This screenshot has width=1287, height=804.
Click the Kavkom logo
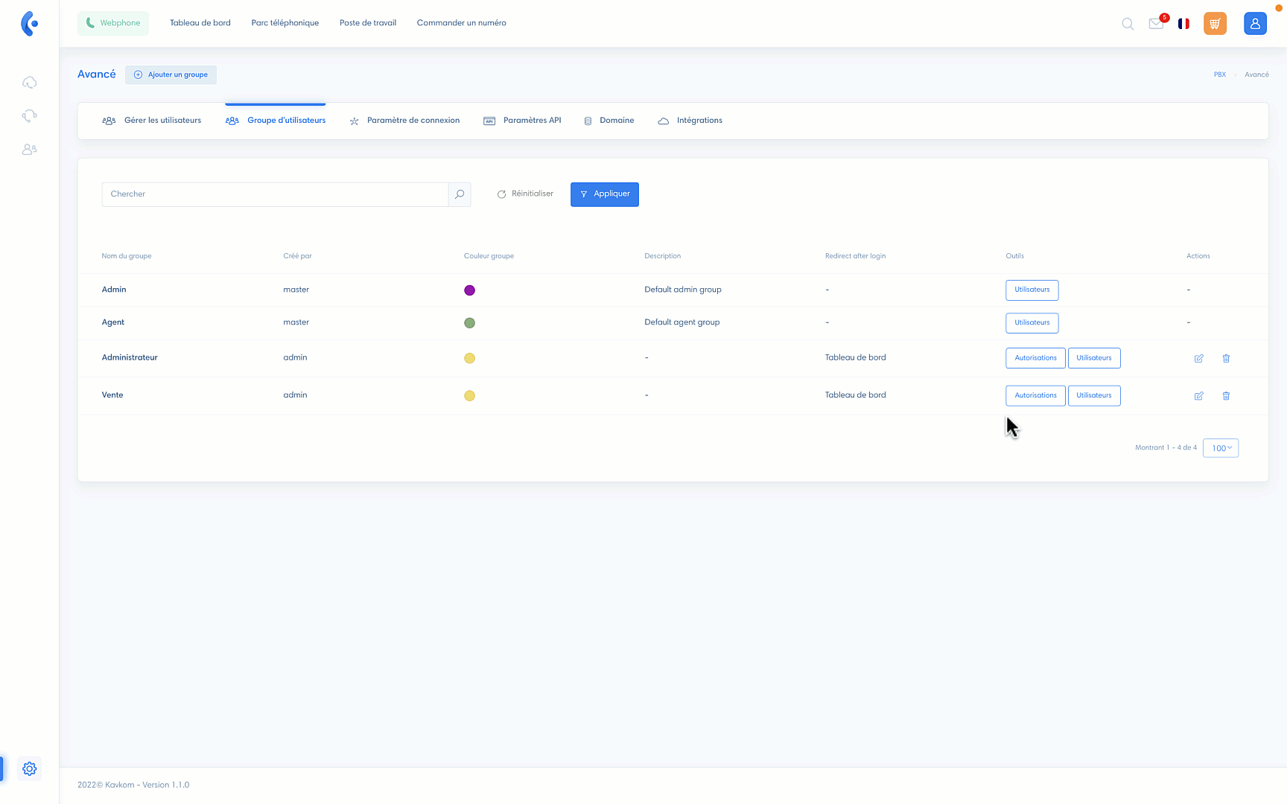30,24
